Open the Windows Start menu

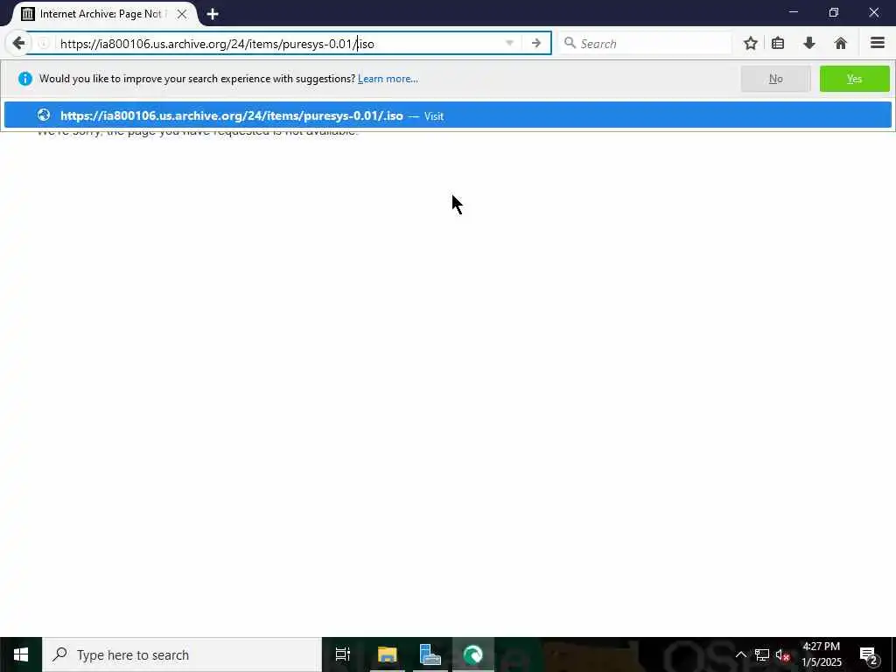point(21,654)
